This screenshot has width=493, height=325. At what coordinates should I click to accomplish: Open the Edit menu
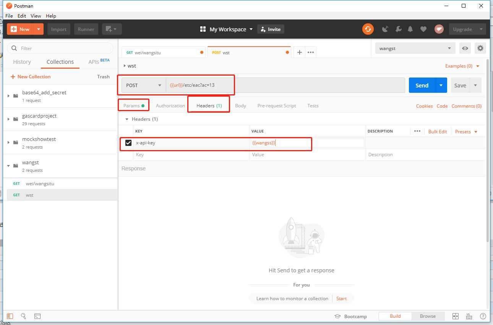(x=22, y=16)
